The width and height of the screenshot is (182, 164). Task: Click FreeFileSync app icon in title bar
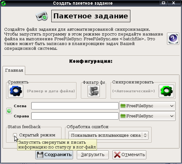(4, 3)
